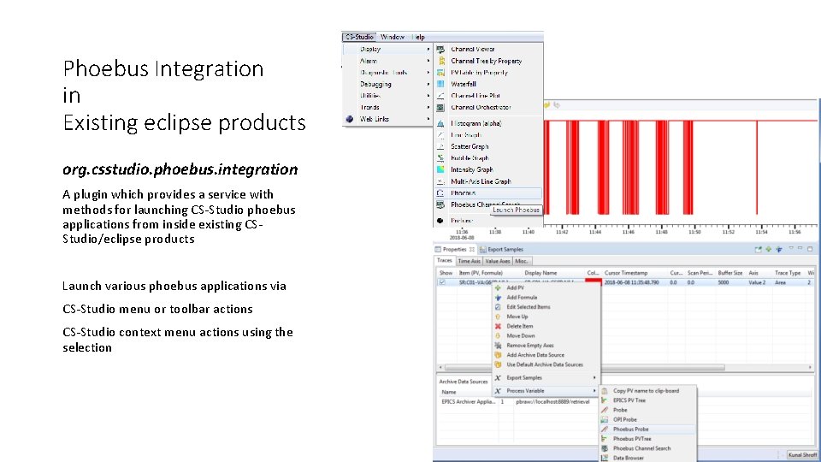Expand the Alarm submenu arrow
This screenshot has width=821, height=462.
pos(428,61)
